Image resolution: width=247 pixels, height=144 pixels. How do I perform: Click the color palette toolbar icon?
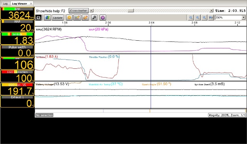click(85, 18)
